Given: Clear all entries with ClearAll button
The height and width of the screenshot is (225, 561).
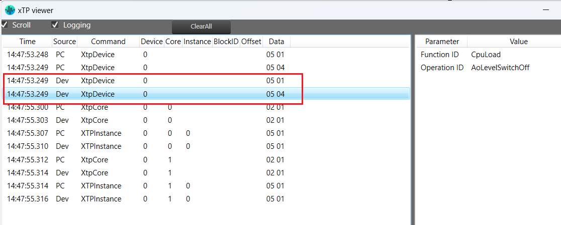Looking at the screenshot, I should click(201, 27).
